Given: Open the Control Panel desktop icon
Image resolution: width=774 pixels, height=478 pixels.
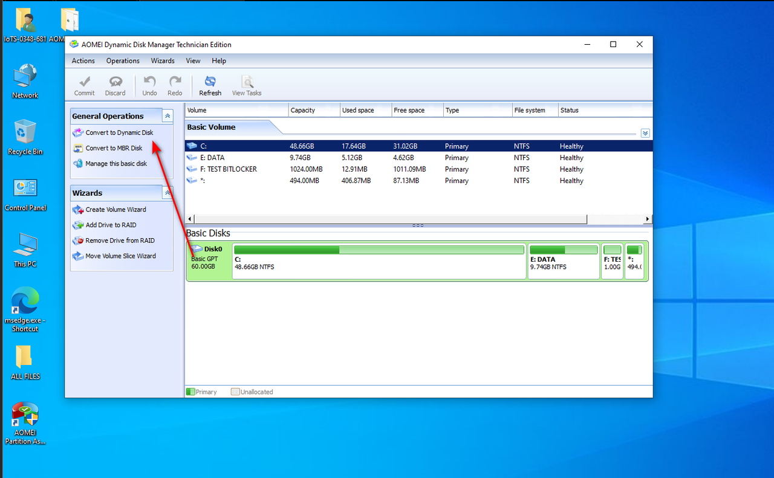Looking at the screenshot, I should coord(25,194).
